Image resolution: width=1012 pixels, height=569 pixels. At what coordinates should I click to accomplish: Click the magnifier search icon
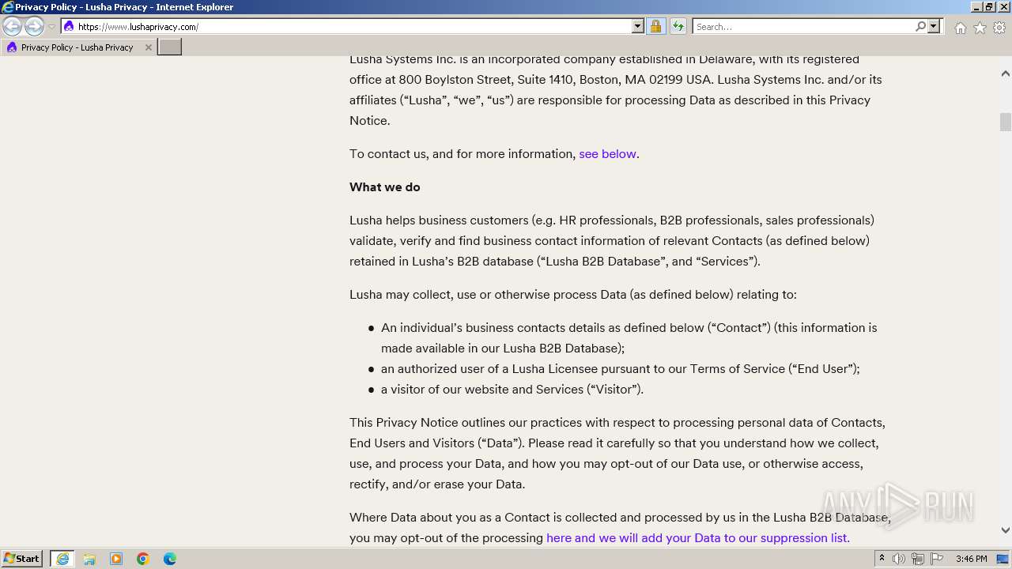point(920,27)
